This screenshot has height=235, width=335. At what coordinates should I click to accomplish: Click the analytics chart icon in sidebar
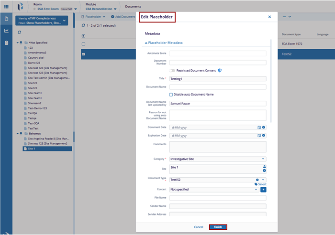6,31
